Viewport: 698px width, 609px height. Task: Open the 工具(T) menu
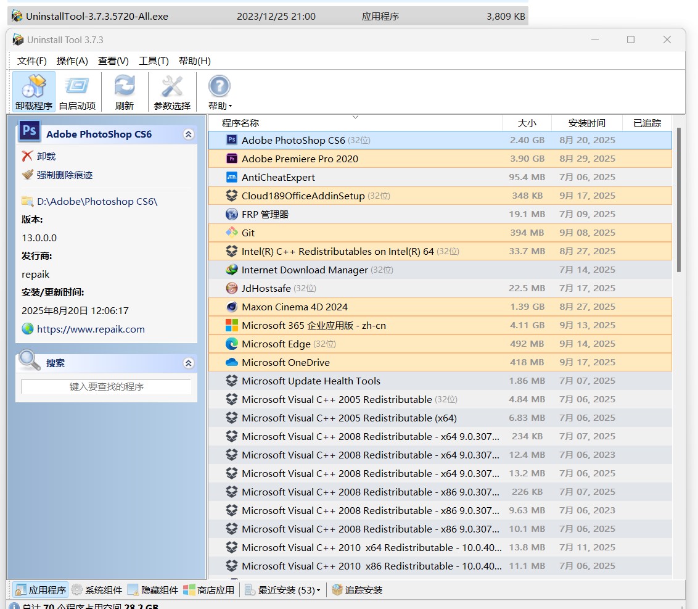154,60
